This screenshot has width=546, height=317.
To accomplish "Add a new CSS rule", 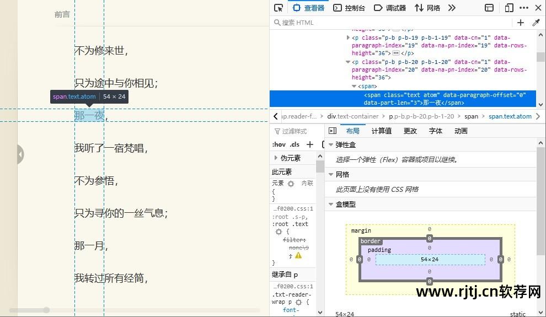I will [310, 144].
